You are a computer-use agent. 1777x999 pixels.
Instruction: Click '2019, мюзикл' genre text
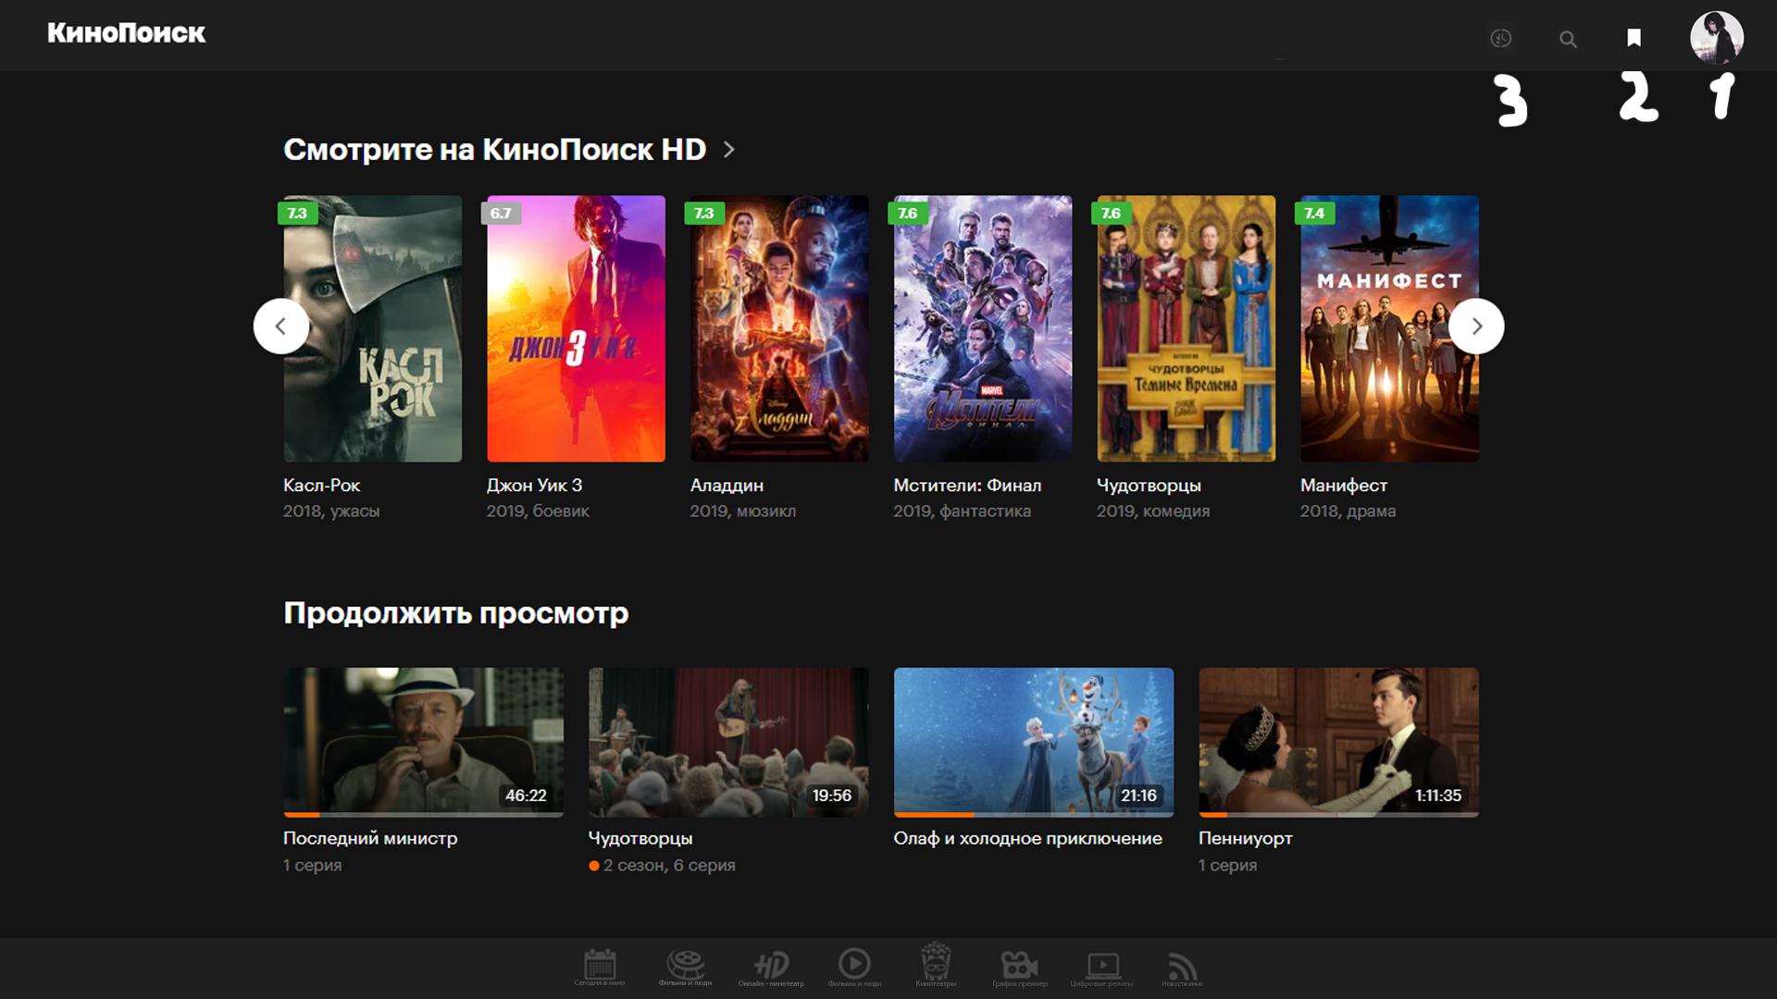742,511
